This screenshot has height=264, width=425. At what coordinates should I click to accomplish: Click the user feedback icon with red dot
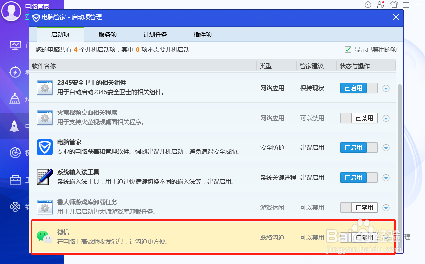point(381,5)
